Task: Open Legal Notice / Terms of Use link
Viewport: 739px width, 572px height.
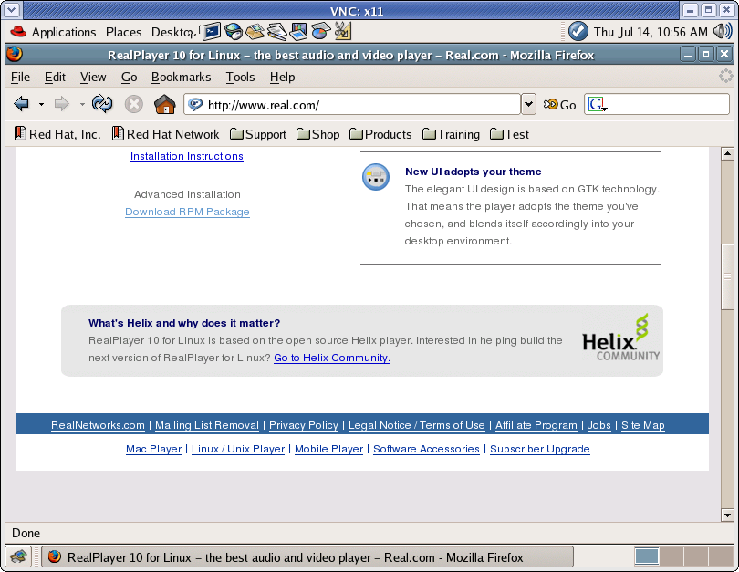Action: tap(417, 425)
